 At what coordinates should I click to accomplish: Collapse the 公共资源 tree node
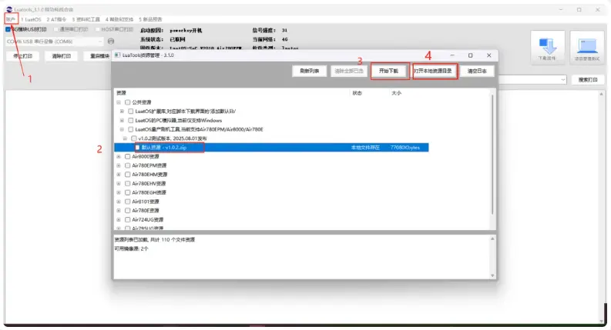(119, 102)
